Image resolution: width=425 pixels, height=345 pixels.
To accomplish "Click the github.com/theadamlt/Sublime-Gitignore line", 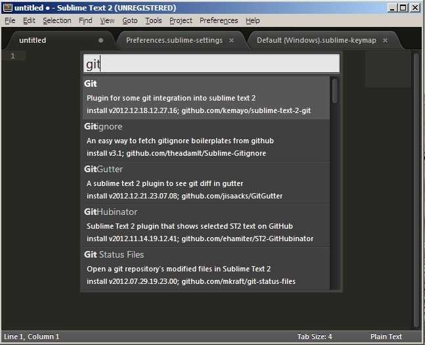I will coord(176,153).
